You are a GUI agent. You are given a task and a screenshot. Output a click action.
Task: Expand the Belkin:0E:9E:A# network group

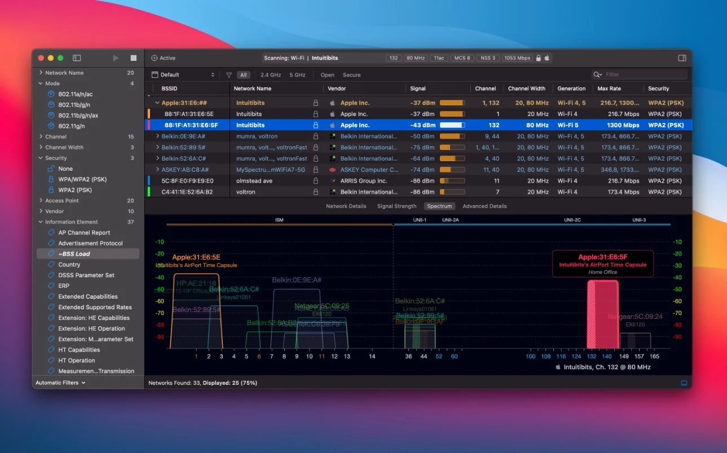coord(157,136)
